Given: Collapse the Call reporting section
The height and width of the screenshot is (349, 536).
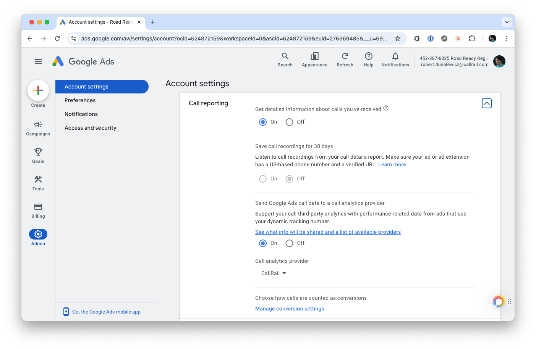Looking at the screenshot, I should point(486,103).
